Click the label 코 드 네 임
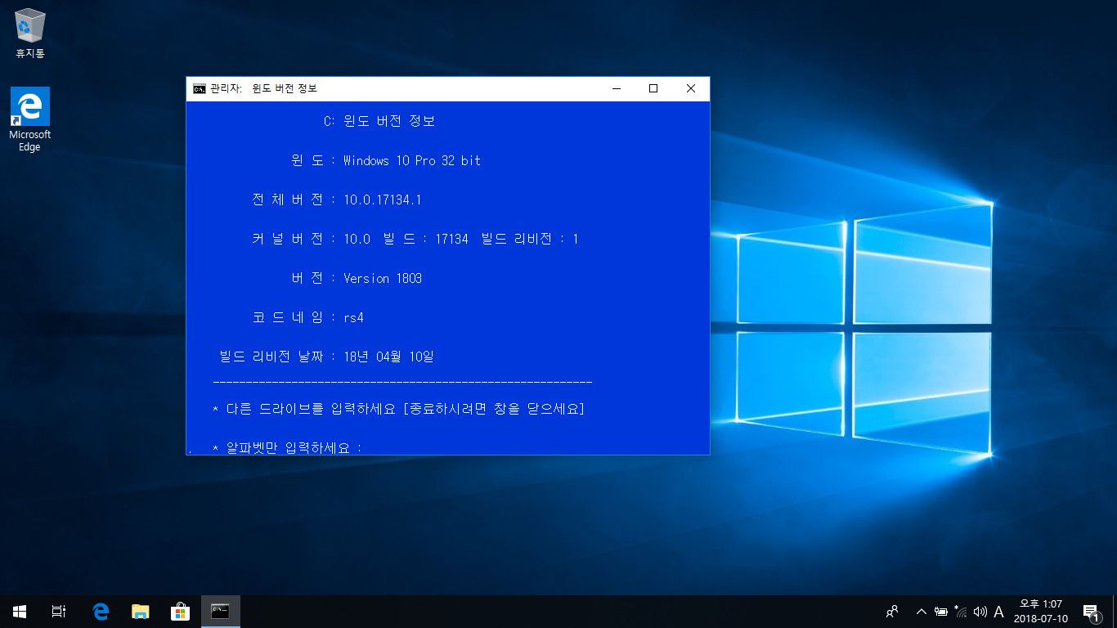 [288, 317]
